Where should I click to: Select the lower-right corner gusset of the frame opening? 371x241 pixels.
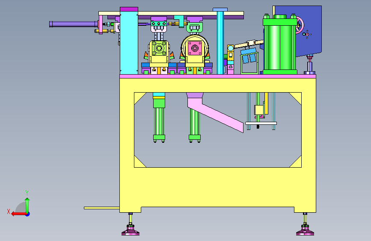click(x=297, y=163)
